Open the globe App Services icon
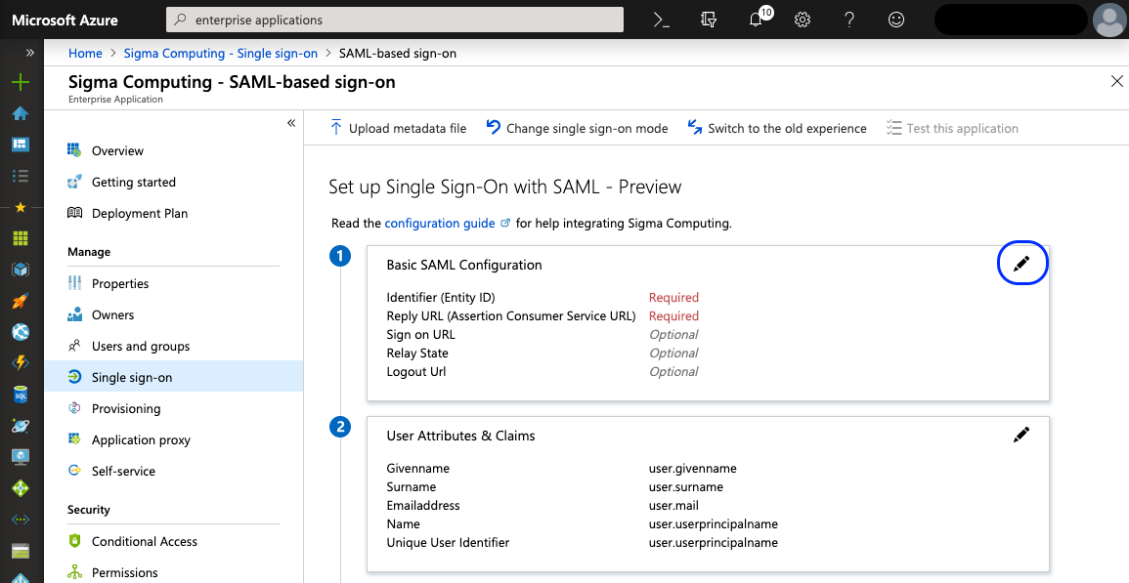The width and height of the screenshot is (1129, 583). [x=21, y=332]
